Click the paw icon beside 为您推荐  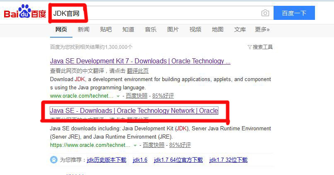54,160
